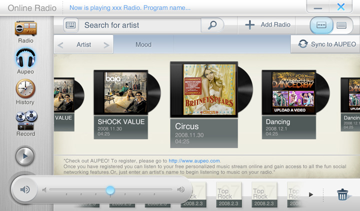This screenshot has height=211, width=360.
Task: Open the History clock icon
Action: 25,90
